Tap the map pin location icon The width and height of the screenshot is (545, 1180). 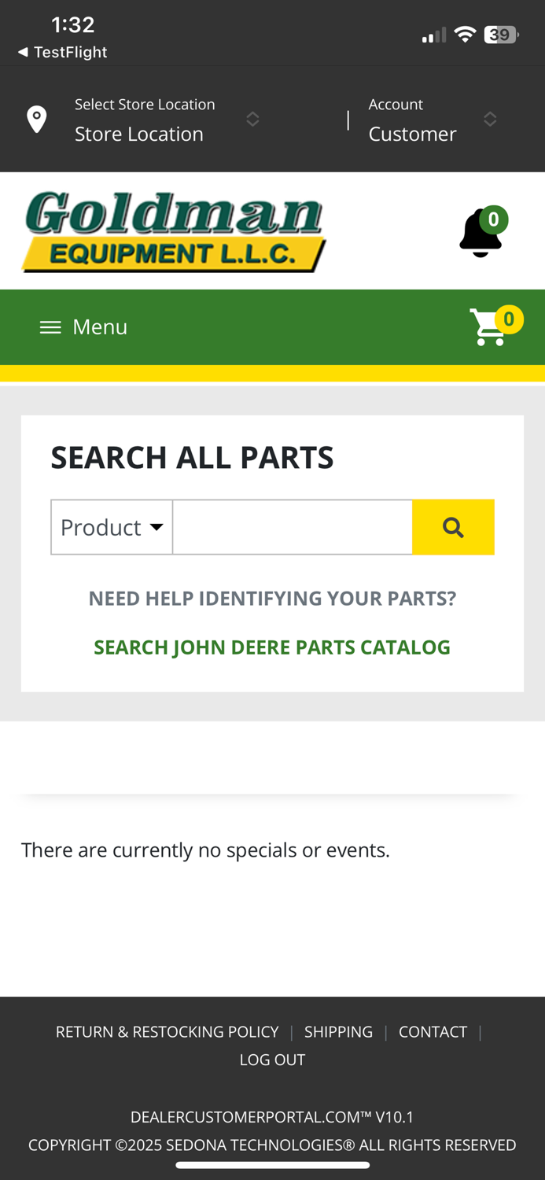tap(36, 119)
